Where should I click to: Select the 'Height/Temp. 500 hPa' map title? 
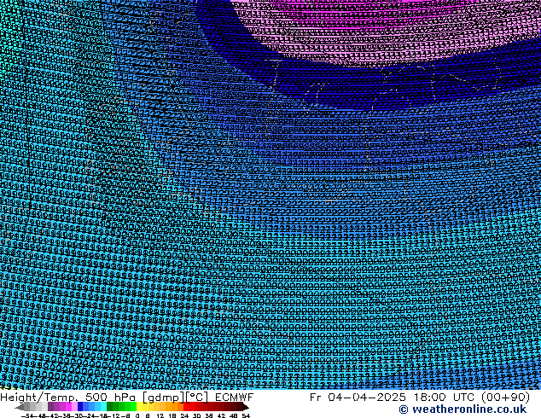pyautogui.click(x=68, y=398)
